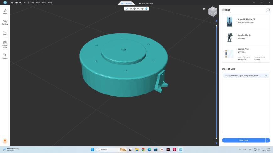Image resolution: width=273 pixels, height=153 pixels.
Task: Click the open file icon in title bar
Action: (x=12, y=3)
